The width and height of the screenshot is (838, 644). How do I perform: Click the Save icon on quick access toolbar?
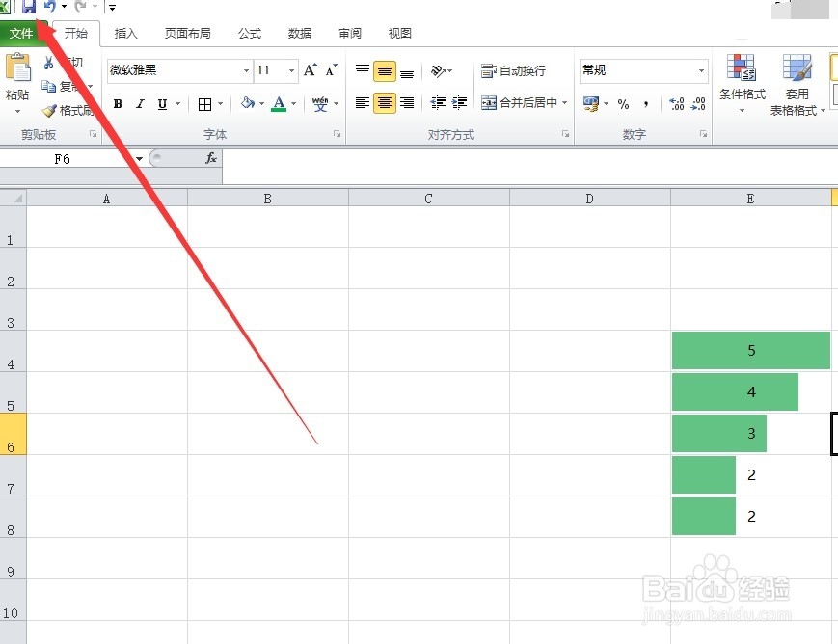30,7
